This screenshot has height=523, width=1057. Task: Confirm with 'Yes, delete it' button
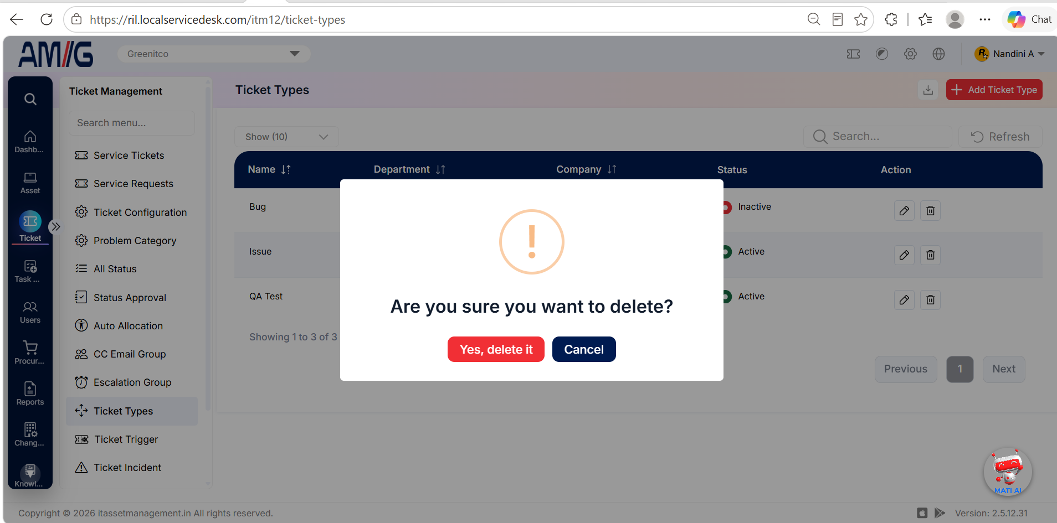coord(496,349)
